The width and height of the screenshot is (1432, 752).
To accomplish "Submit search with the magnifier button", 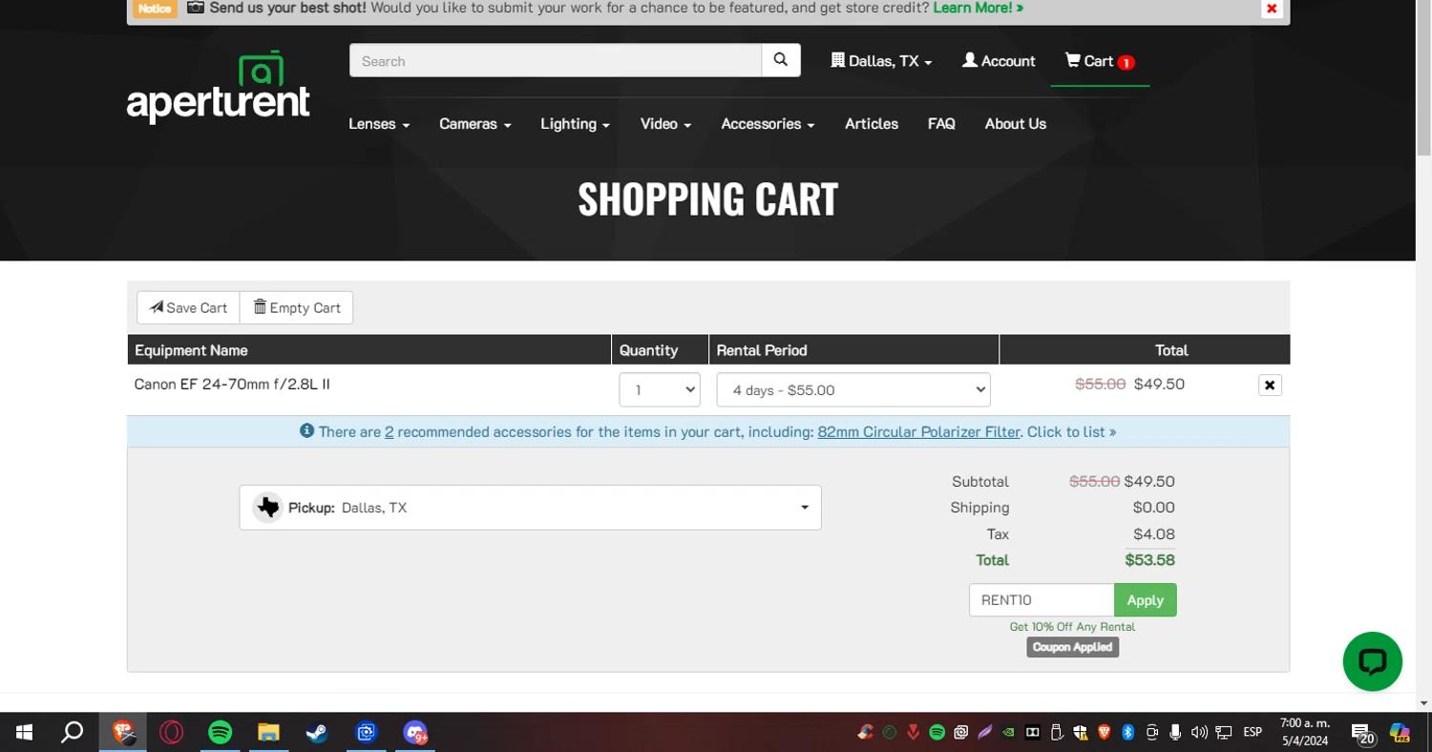I will (781, 60).
